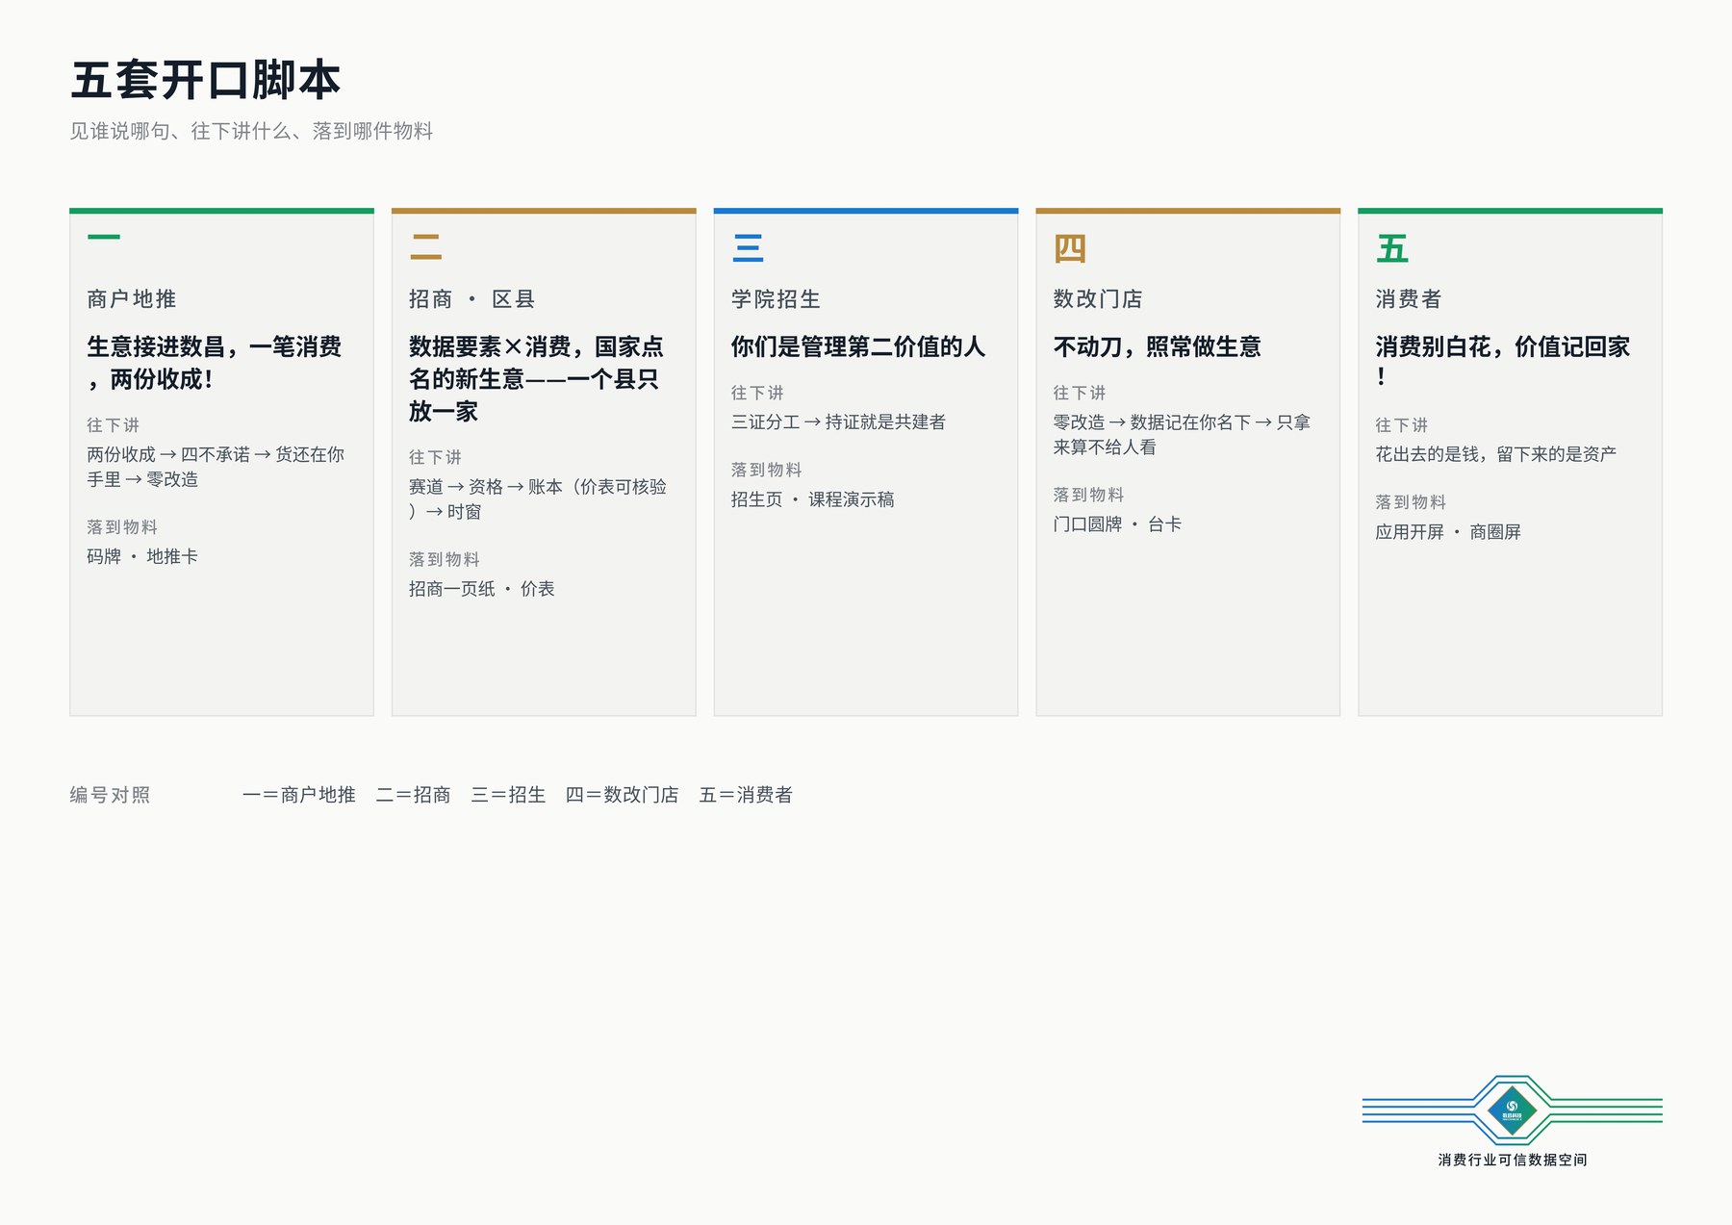Click 落到物料 label in 学院招生 card

767,470
